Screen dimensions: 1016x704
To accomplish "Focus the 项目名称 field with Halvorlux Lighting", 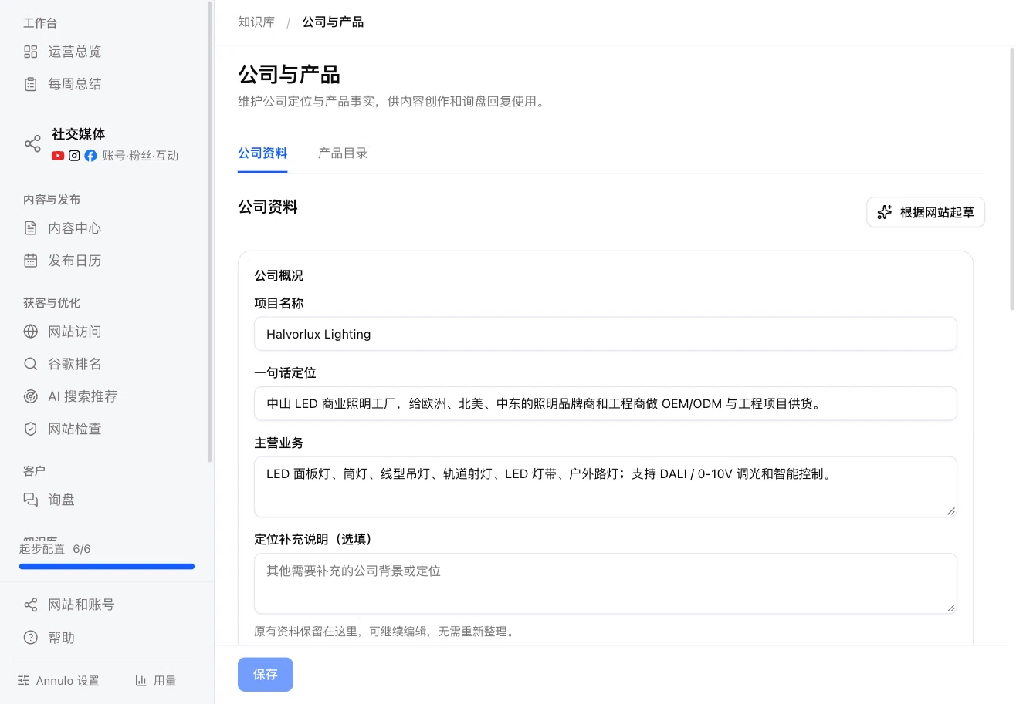I will pos(605,334).
